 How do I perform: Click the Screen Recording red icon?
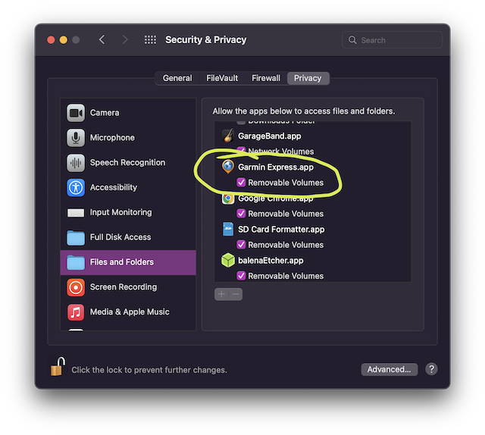pos(76,287)
